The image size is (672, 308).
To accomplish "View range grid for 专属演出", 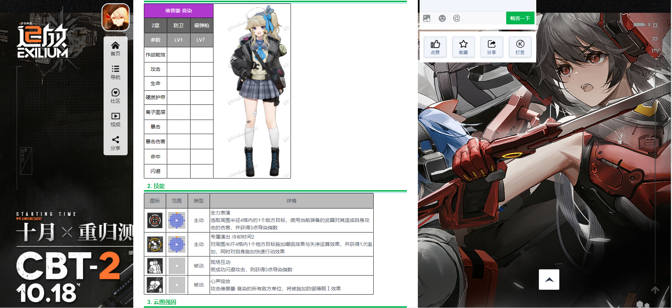I will [x=177, y=244].
